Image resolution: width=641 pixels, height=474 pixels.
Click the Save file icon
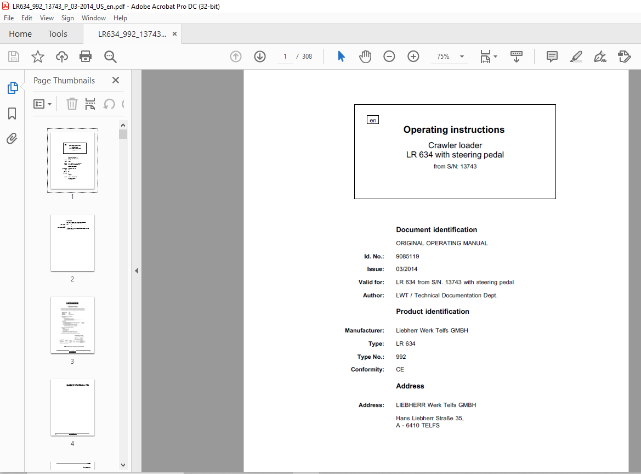(x=14, y=57)
